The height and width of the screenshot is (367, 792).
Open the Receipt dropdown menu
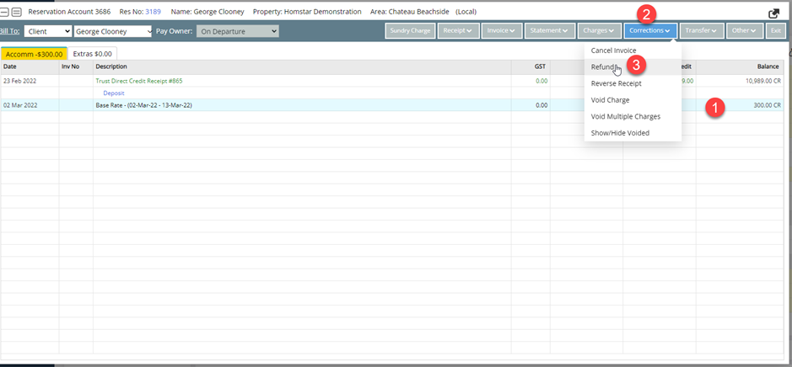click(x=457, y=31)
